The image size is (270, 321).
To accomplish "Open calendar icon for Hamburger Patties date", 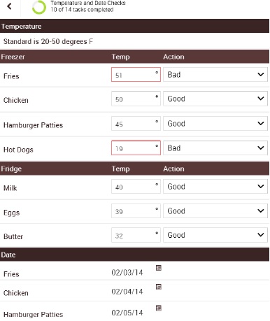I will click(159, 308).
